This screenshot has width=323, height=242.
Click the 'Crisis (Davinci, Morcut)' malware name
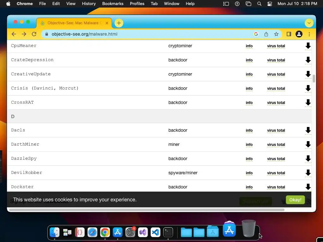[45, 88]
